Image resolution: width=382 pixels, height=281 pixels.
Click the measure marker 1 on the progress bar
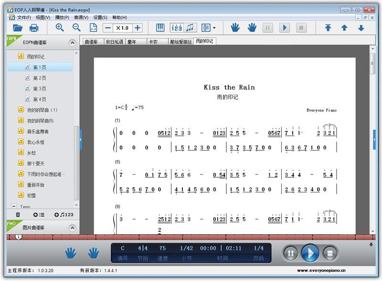click(19, 237)
